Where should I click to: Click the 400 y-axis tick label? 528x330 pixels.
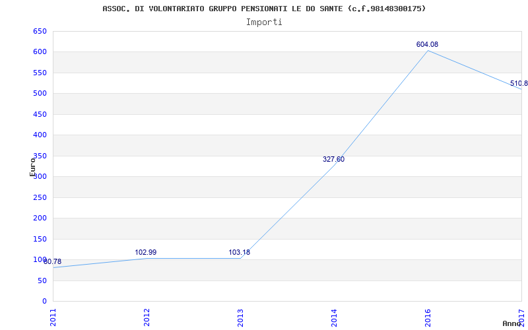point(40,135)
